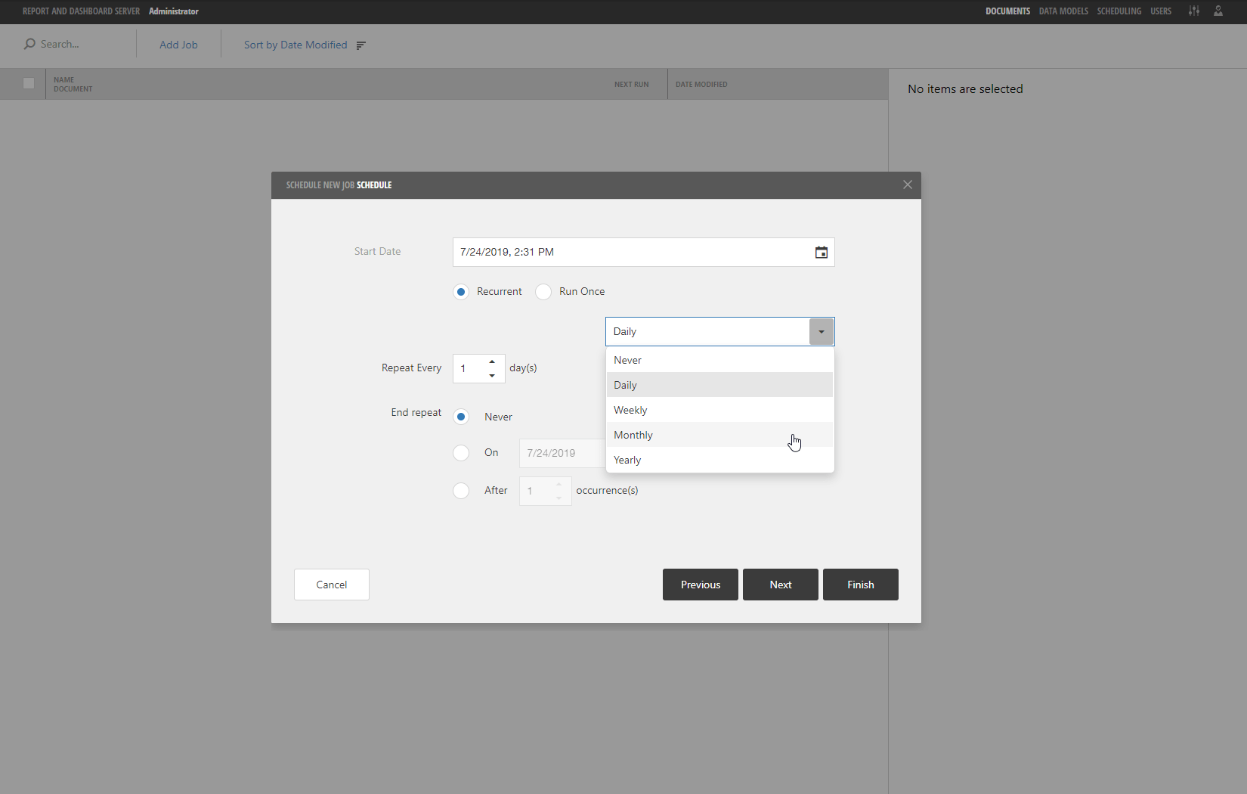Viewport: 1247px width, 794px height.
Task: Increase the Repeat Every day count
Action: tap(492, 363)
